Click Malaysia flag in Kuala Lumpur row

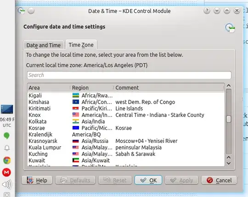[76, 148]
